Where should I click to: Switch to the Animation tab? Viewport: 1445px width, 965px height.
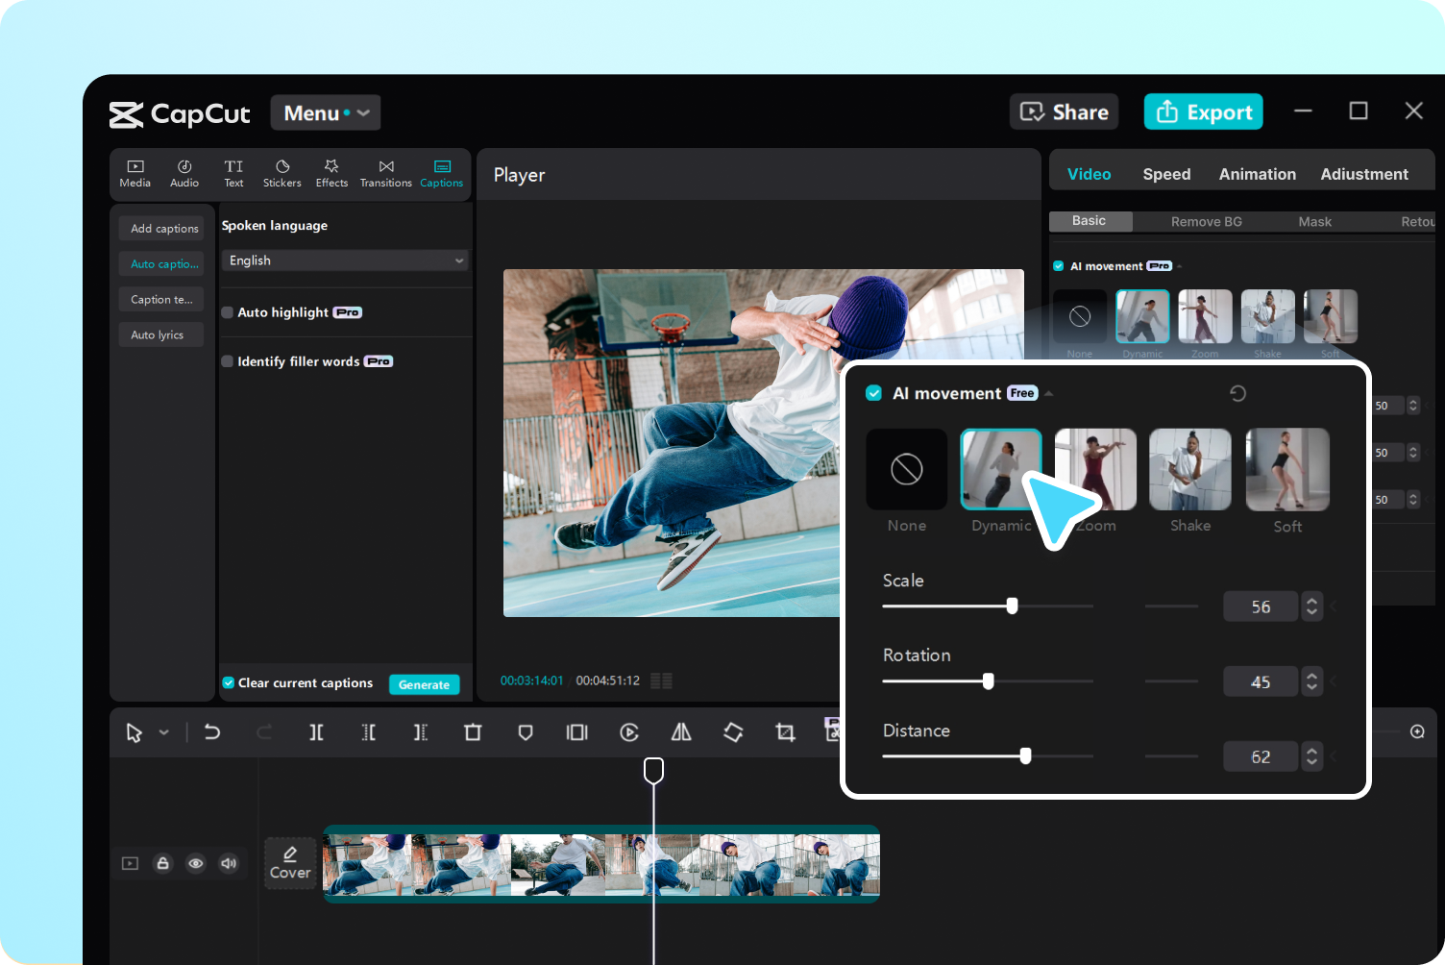[x=1257, y=174]
